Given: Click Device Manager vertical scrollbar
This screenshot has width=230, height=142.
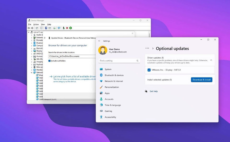Looking at the screenshot, I should (149, 35).
